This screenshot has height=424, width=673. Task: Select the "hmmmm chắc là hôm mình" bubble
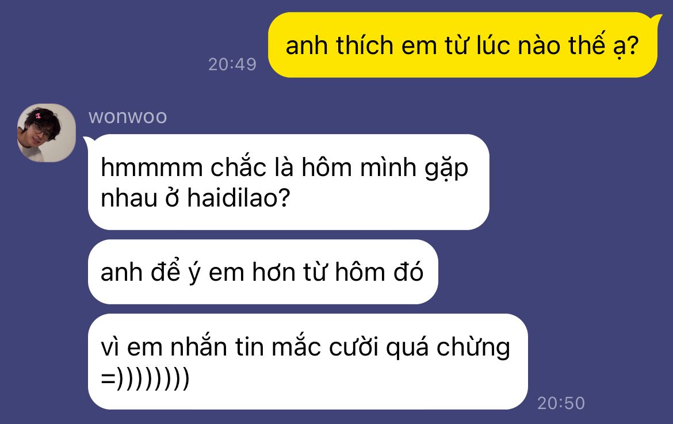(288, 182)
